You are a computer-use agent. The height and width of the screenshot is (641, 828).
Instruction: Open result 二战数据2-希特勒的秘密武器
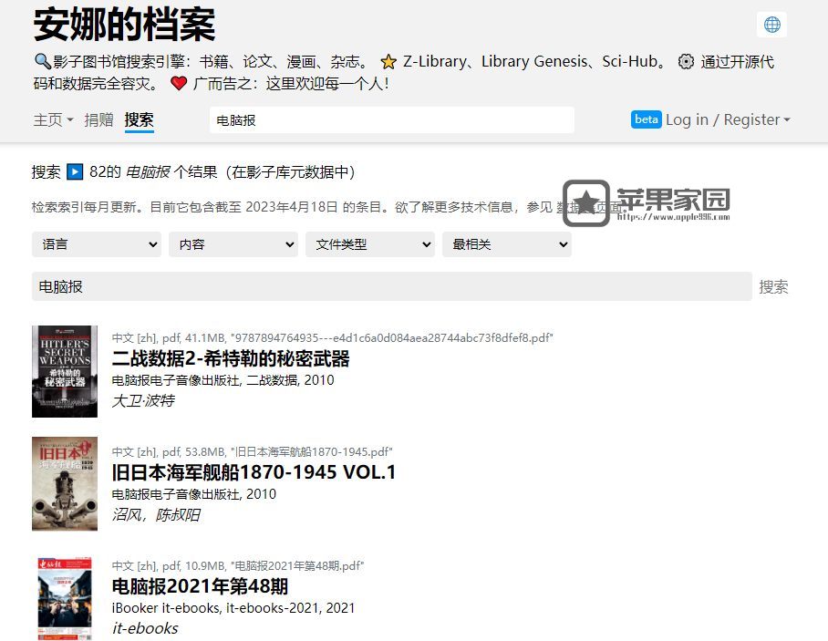[x=231, y=359]
